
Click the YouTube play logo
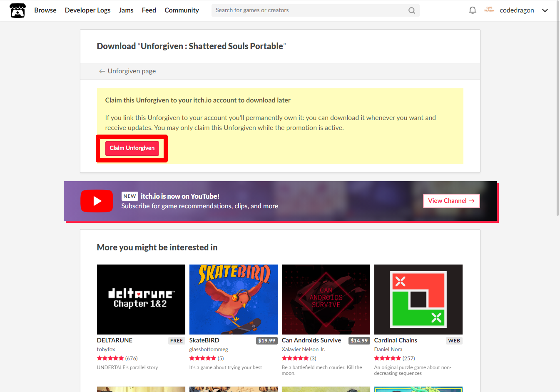click(97, 201)
